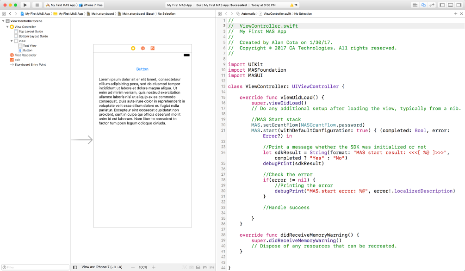Screen dimensions: 465x271
Task: Click line 21 with MAS.start in the code
Action: 350,130
